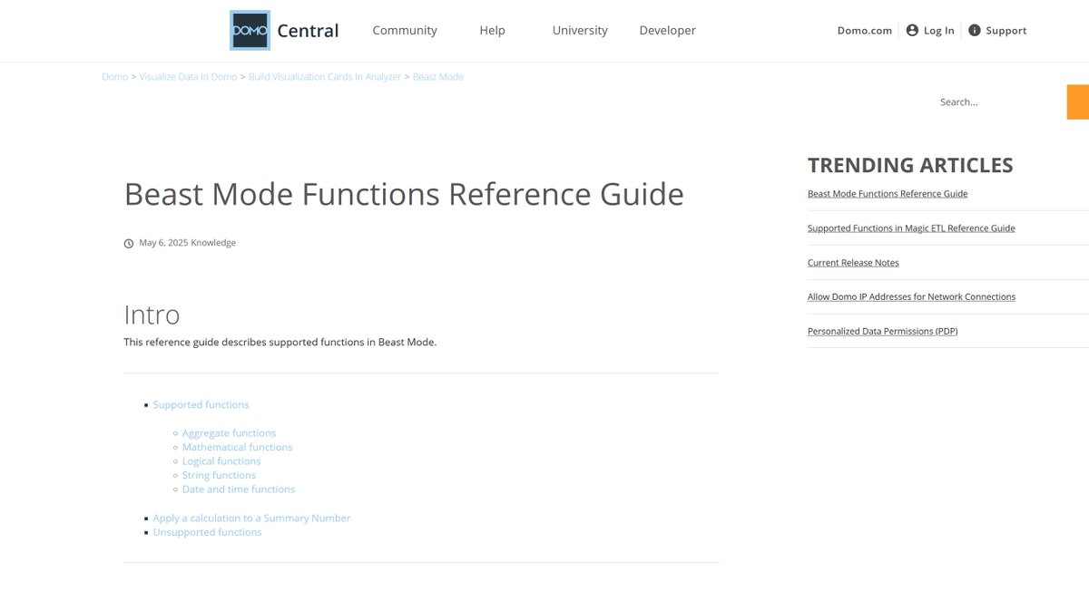1089x591 pixels.
Task: Open the Developer menu
Action: pyautogui.click(x=667, y=30)
